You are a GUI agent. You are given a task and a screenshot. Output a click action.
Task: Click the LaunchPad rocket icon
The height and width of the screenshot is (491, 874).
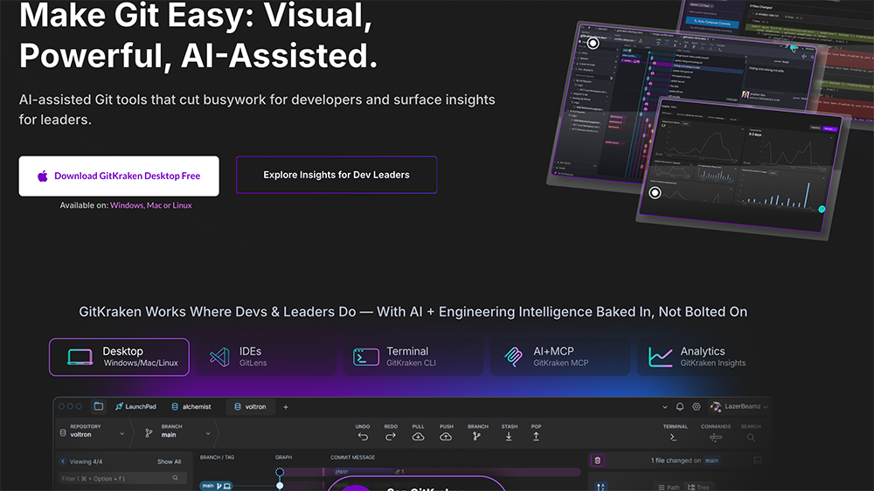point(119,407)
